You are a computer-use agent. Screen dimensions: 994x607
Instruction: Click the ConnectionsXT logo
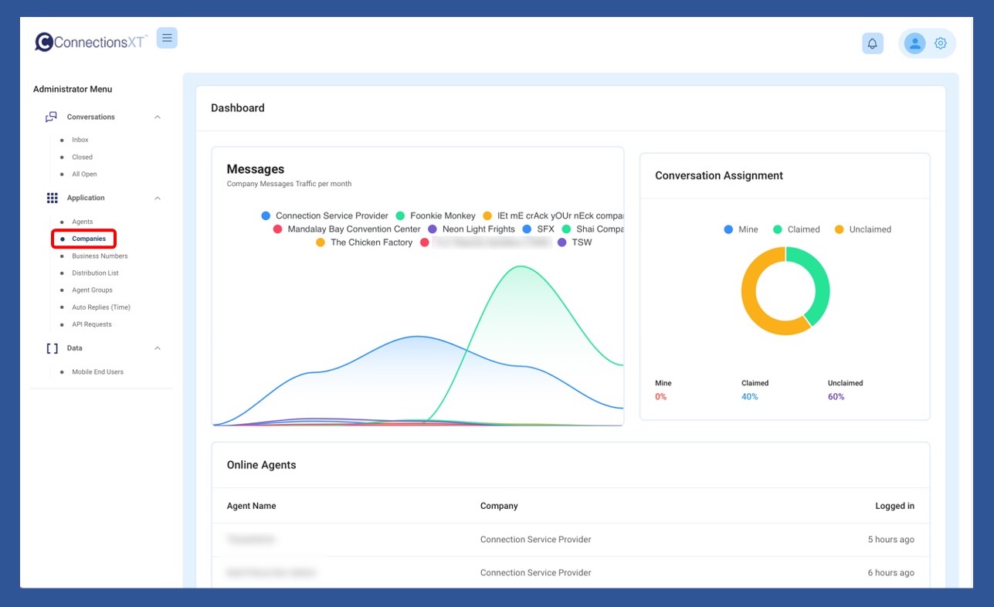(91, 42)
